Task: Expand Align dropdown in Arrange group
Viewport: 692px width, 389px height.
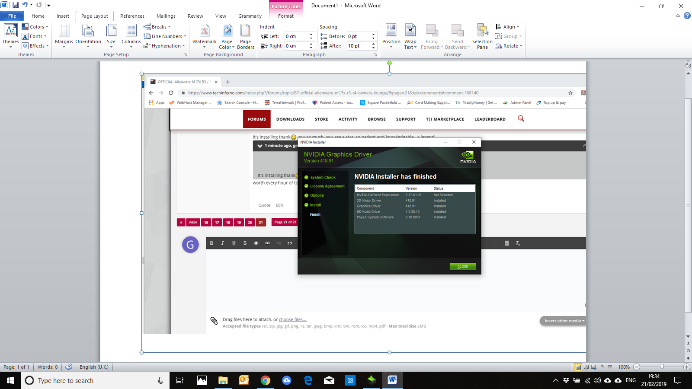Action: [508, 27]
